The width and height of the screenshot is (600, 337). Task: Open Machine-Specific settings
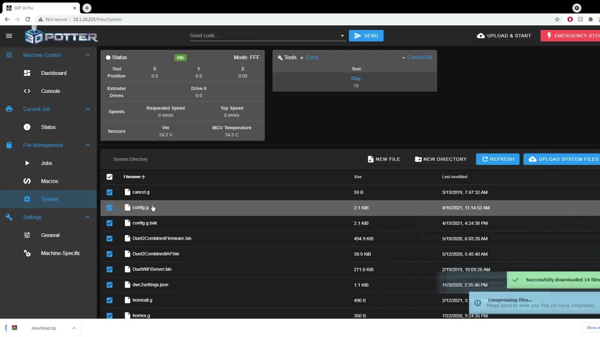click(48, 253)
